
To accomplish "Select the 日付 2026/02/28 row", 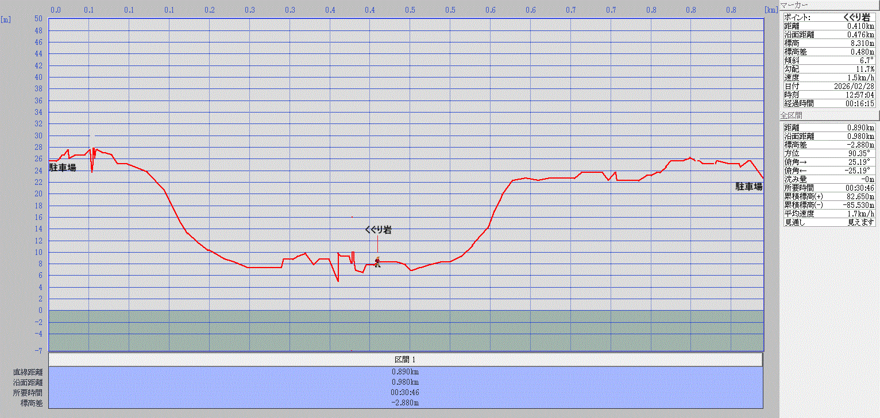I will click(x=829, y=86).
